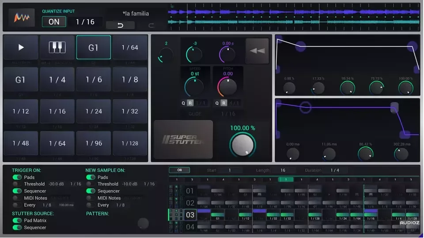Click the 11.06 ms envelope knob
Viewport: 424px width, 238px height.
pos(329,154)
